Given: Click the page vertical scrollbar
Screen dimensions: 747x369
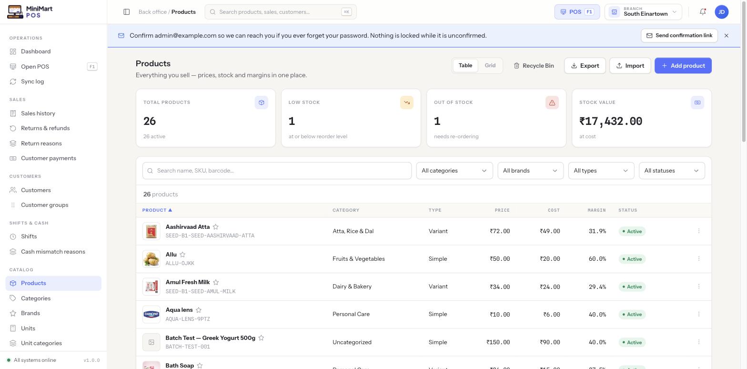Looking at the screenshot, I should (x=744, y=72).
